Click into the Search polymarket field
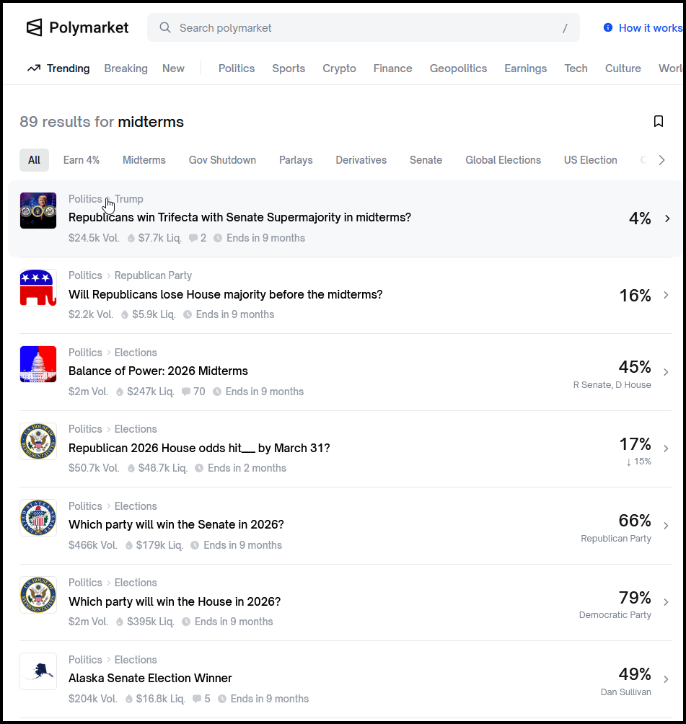Screen dimensions: 686x724 point(361,28)
